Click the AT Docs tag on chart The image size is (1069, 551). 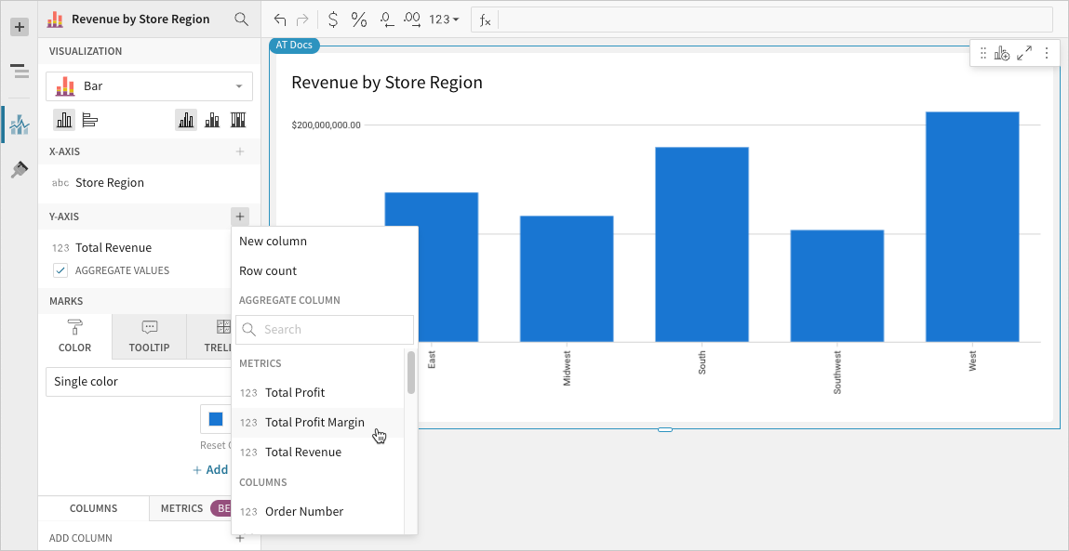pos(294,45)
